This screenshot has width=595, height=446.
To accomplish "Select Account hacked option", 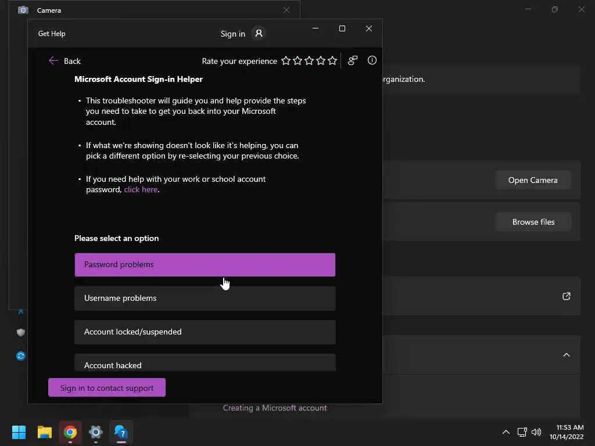I will [205, 362].
